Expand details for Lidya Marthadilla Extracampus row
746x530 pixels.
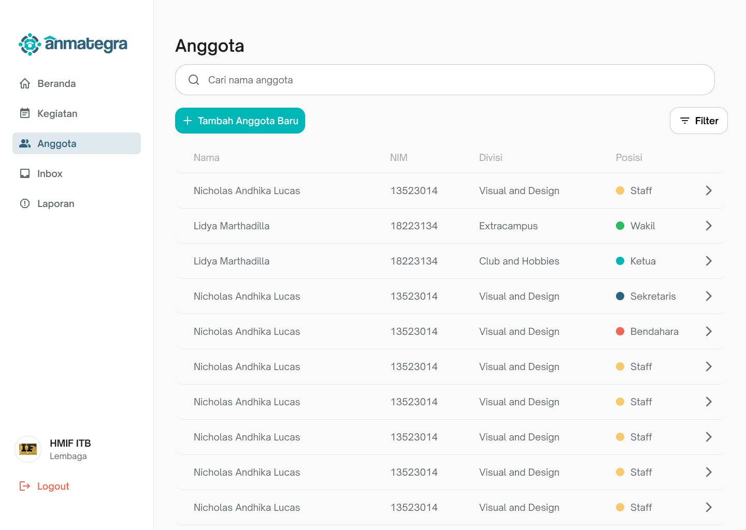click(x=709, y=226)
